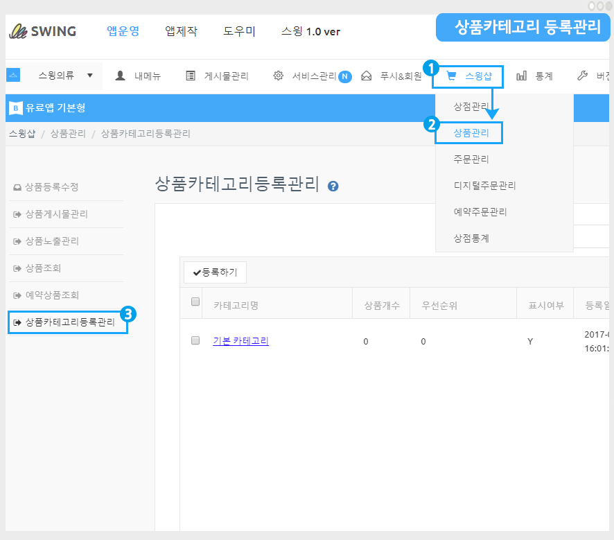614x540 pixels.
Task: Expand the 스윙의류 app selector dropdown
Action: tap(89, 76)
